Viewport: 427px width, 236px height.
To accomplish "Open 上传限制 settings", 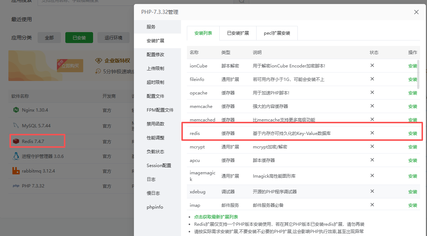I will coord(157,68).
